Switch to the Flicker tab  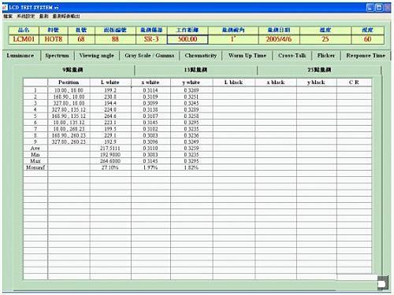pos(326,56)
